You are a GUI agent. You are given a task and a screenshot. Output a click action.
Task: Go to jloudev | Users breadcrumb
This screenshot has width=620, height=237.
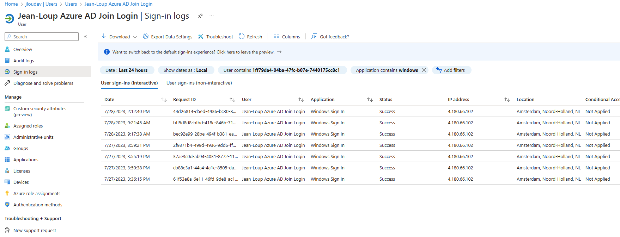(x=41, y=4)
